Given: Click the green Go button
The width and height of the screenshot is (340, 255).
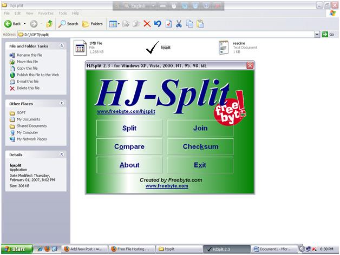Looking at the screenshot, I should [328, 35].
